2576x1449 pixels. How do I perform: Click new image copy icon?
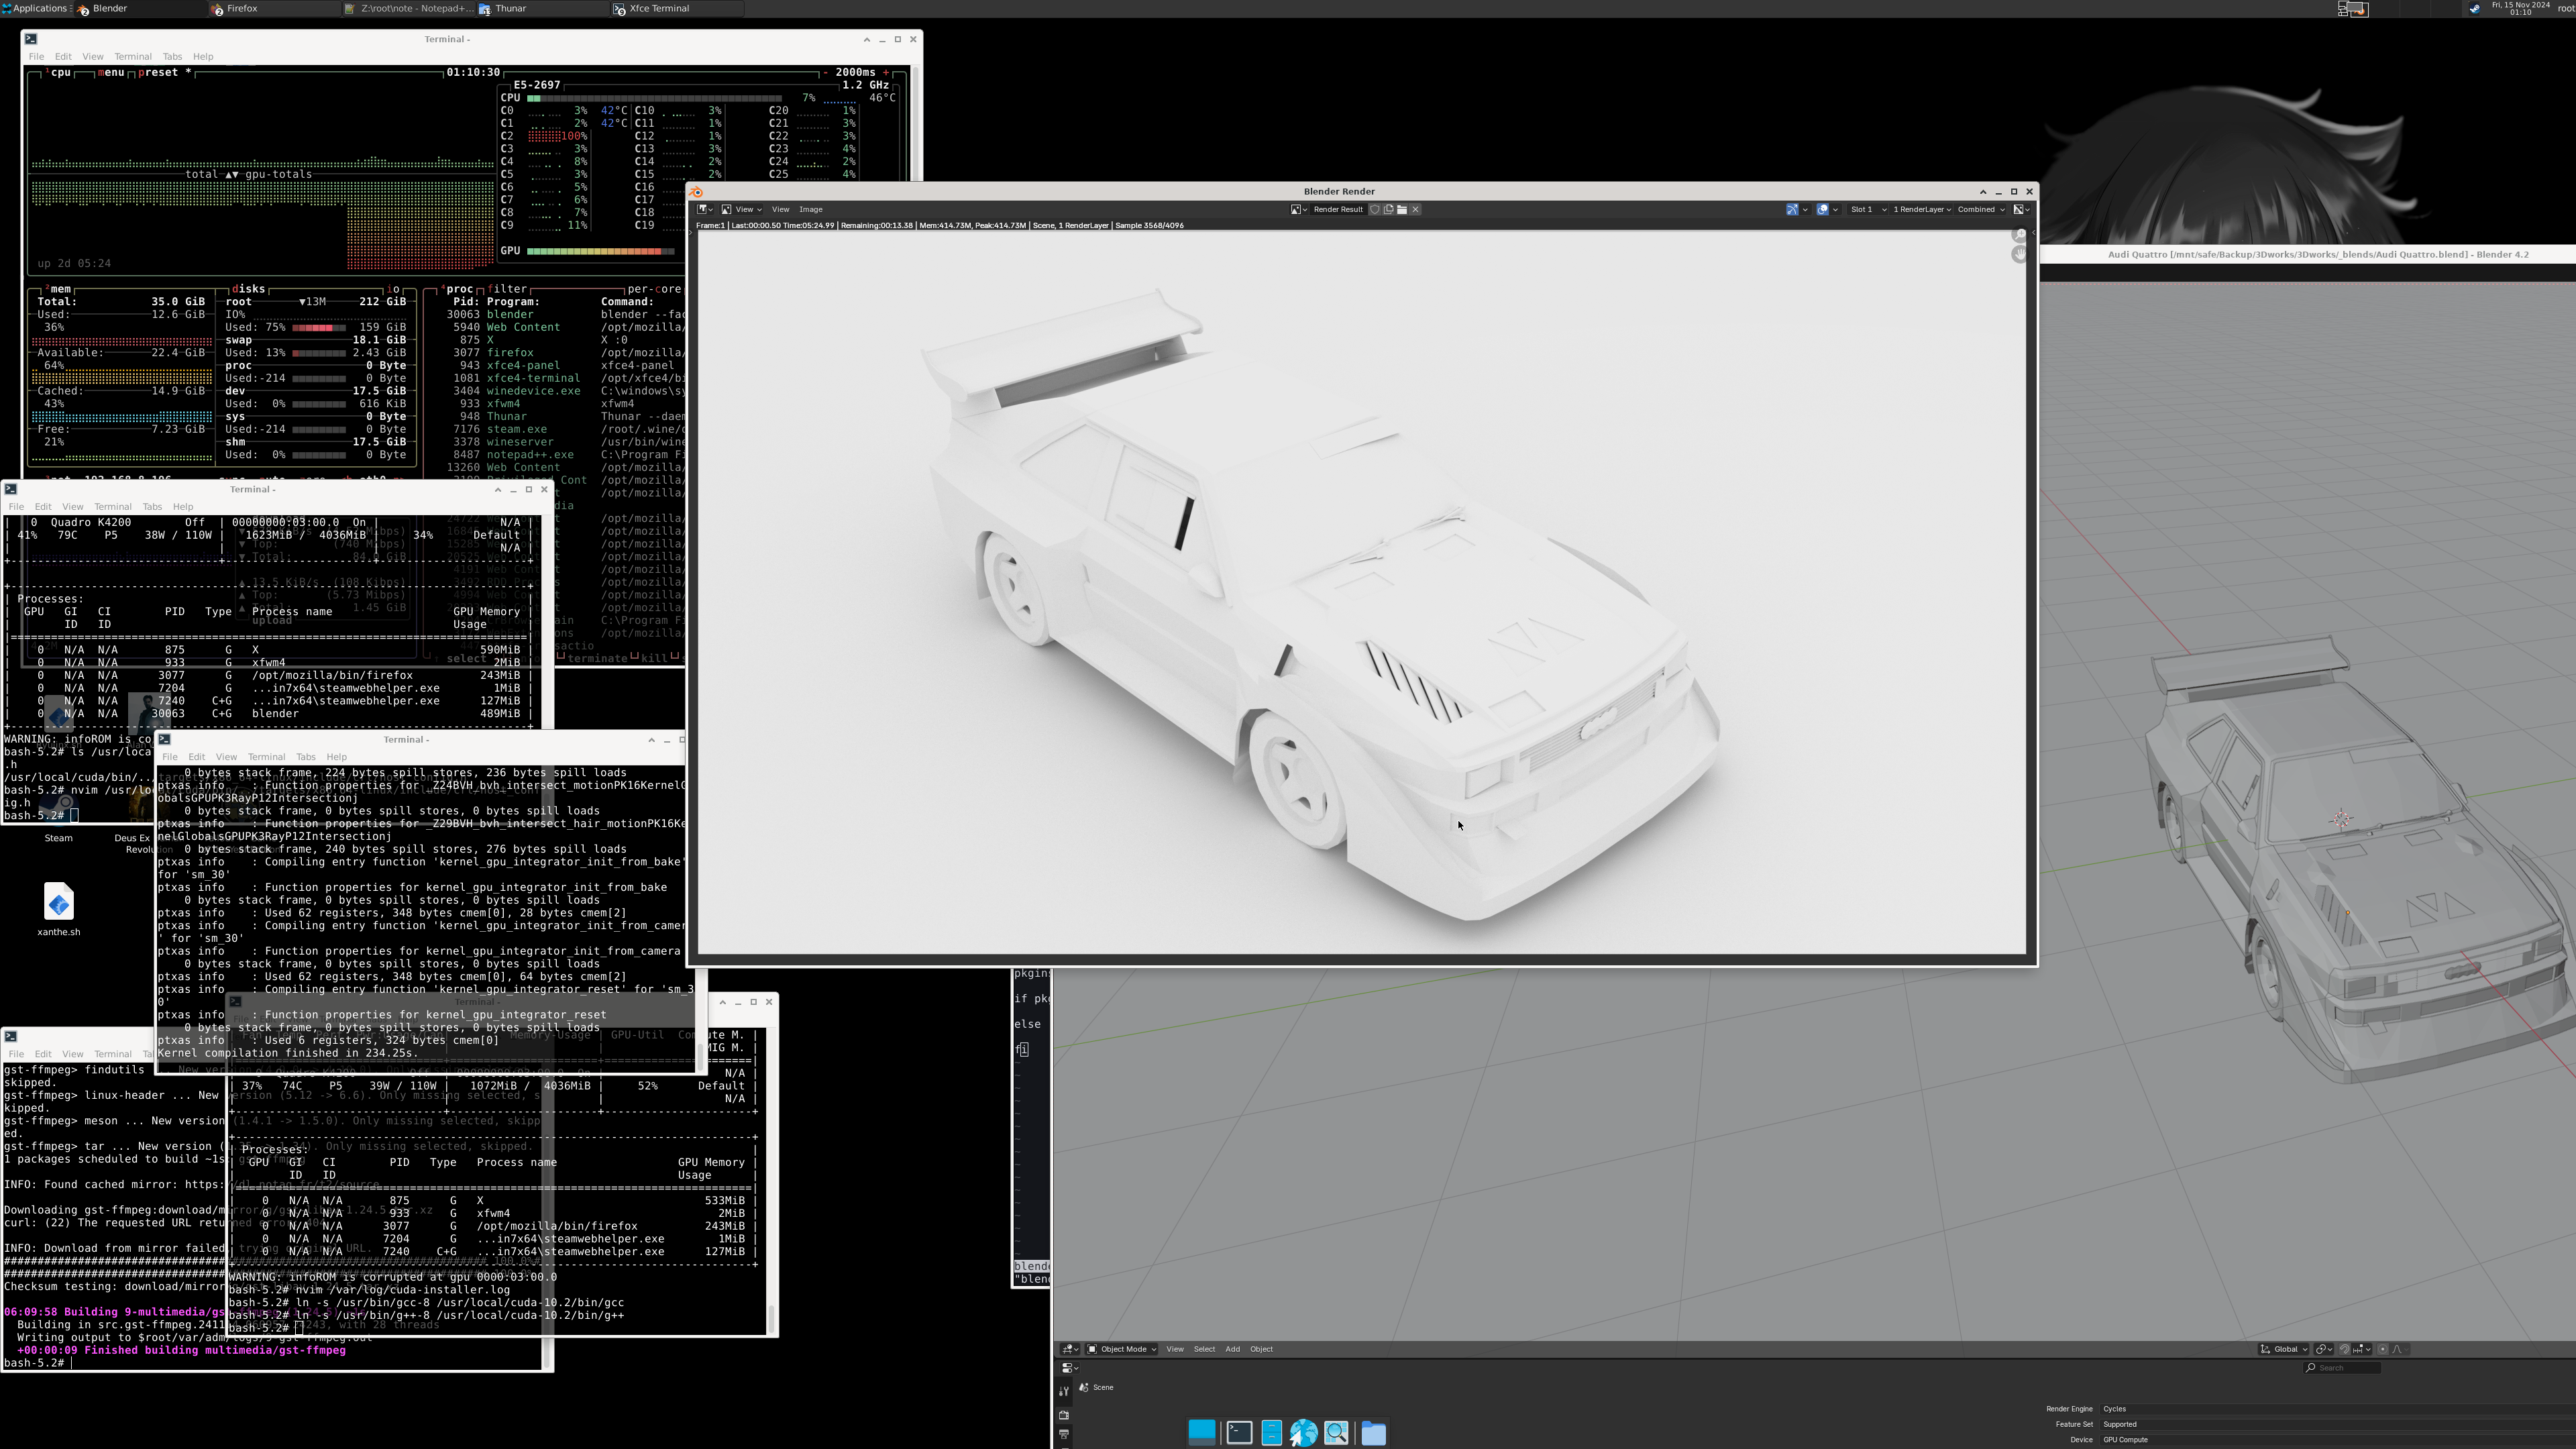click(x=1388, y=209)
